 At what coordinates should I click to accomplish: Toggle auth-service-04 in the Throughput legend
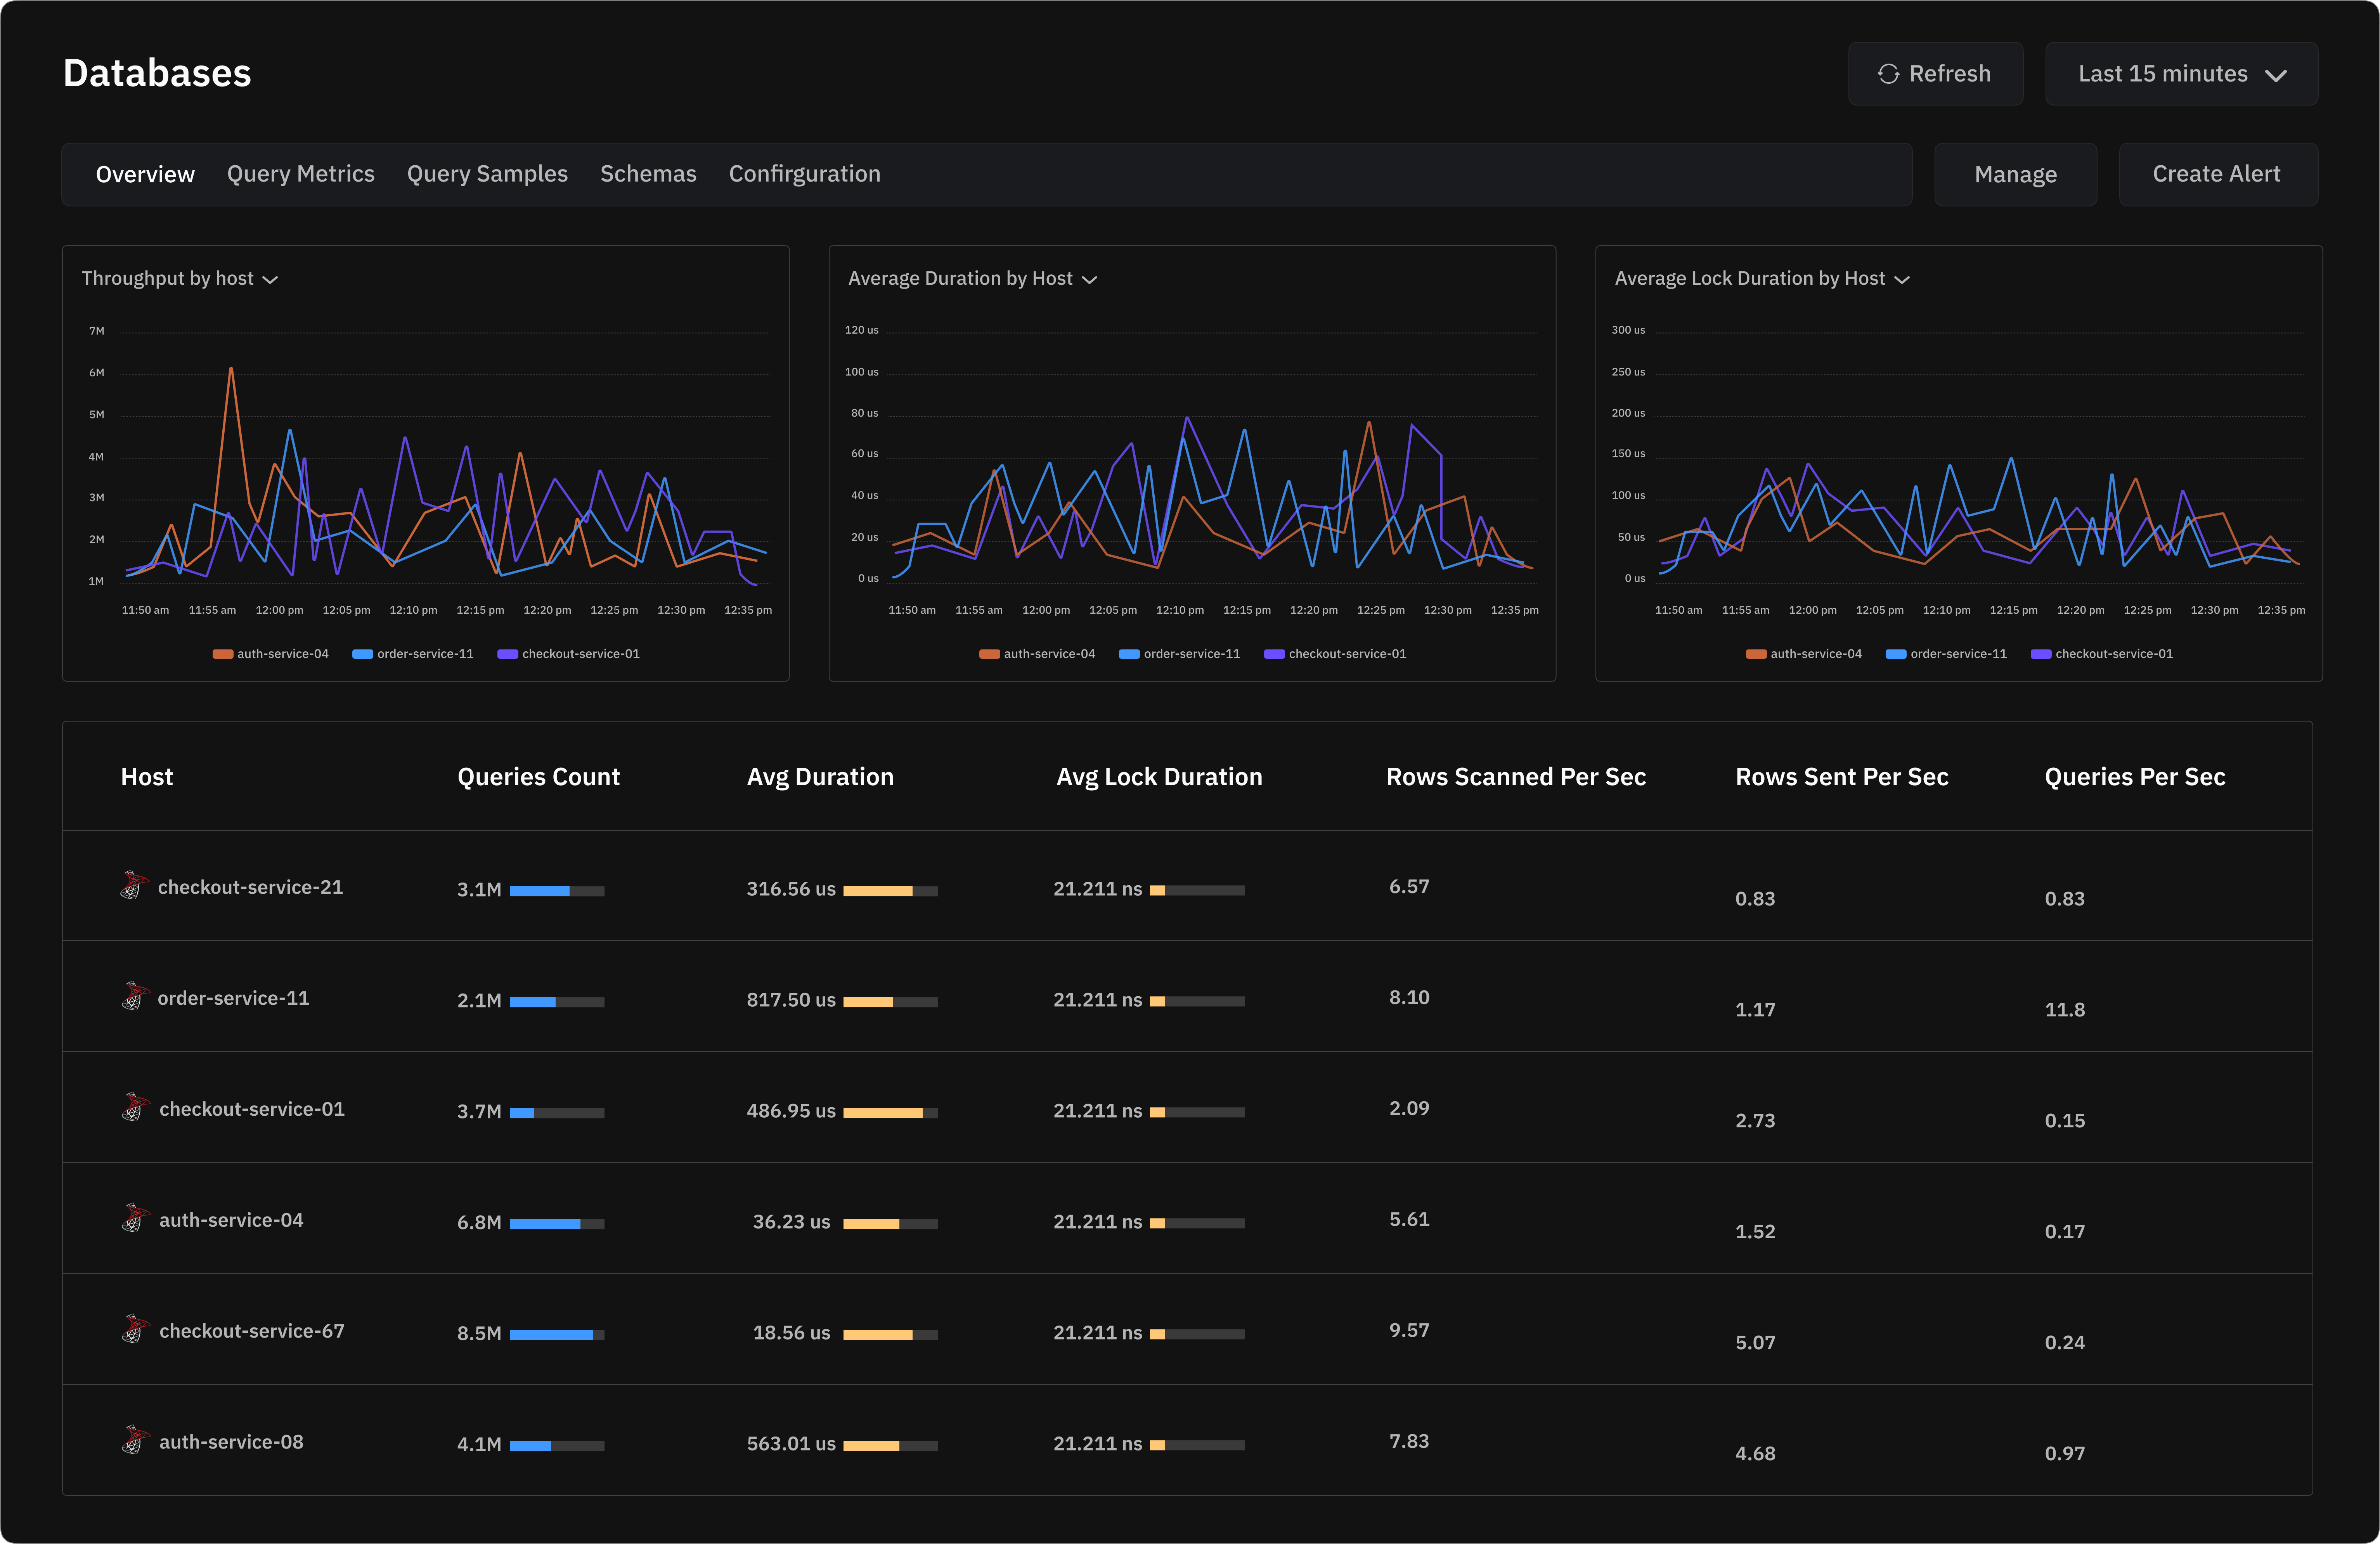click(270, 653)
